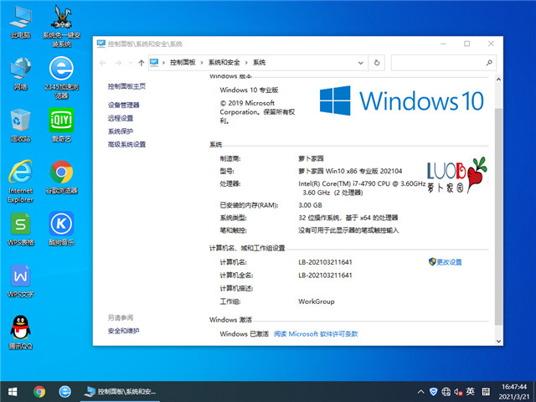Launch Internet Explorer desktop icon
This screenshot has height=402, width=536.
pos(20,182)
